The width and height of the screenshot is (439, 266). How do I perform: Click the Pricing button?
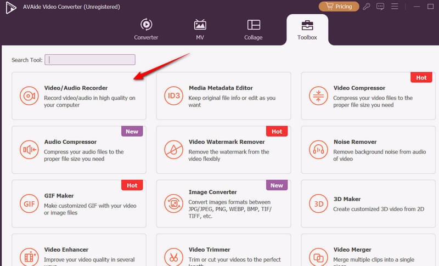pos(339,7)
